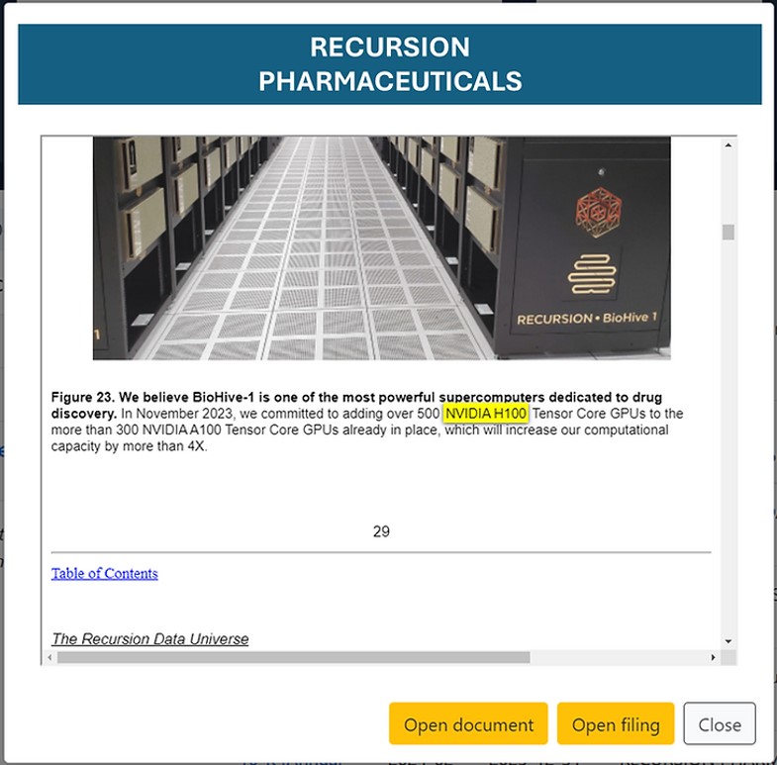Click the page number 29
This screenshot has width=777, height=765.
381,531
